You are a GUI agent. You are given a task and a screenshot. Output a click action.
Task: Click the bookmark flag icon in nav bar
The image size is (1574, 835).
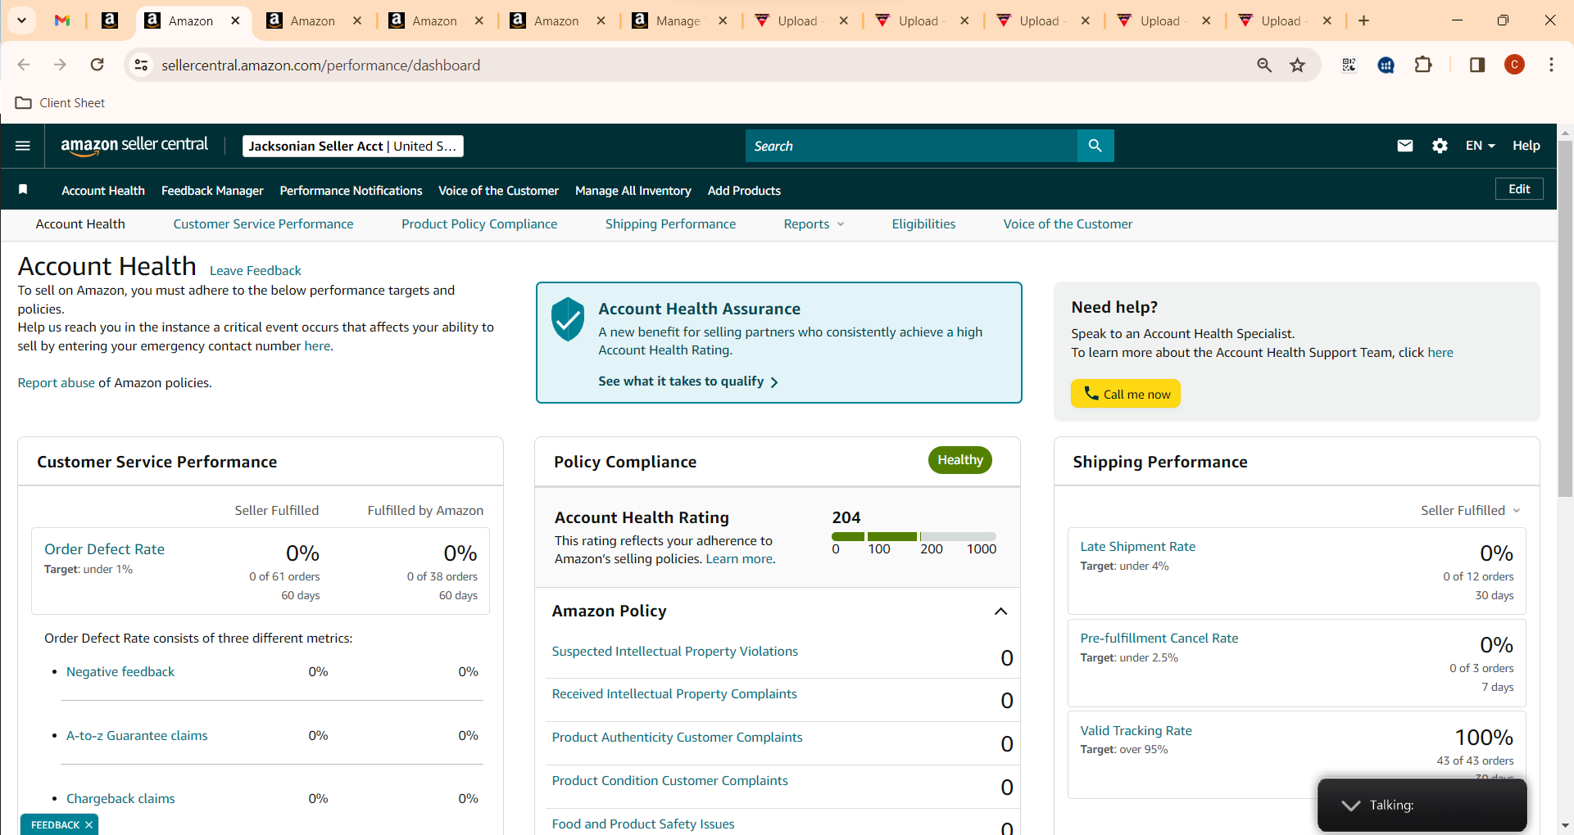tap(23, 190)
